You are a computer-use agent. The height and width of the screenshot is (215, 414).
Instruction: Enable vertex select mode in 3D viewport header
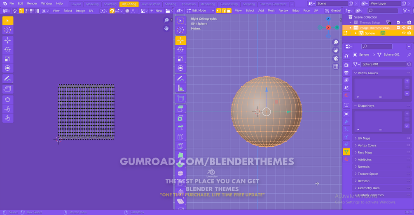tap(219, 11)
